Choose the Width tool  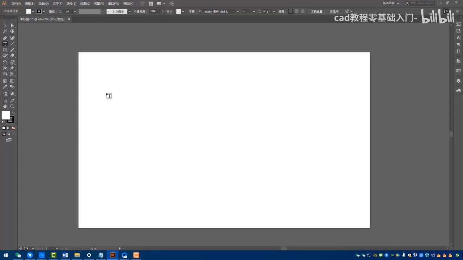(5, 68)
